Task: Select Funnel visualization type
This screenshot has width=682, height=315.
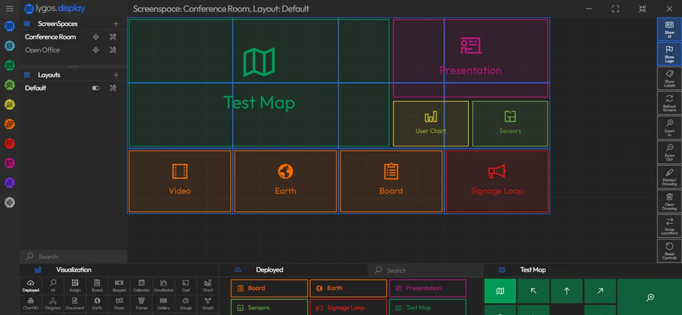Action: pos(142,303)
